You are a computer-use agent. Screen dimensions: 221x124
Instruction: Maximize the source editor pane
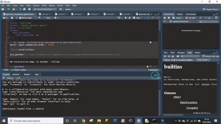coord(158,14)
